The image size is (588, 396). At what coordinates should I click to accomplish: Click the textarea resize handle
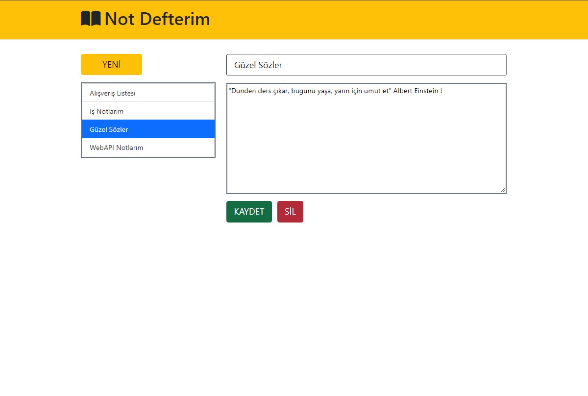[x=503, y=190]
